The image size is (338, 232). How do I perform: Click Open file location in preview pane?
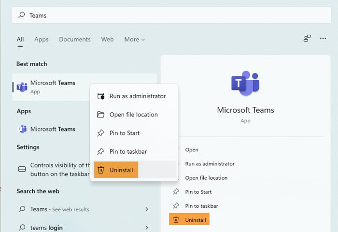point(206,178)
